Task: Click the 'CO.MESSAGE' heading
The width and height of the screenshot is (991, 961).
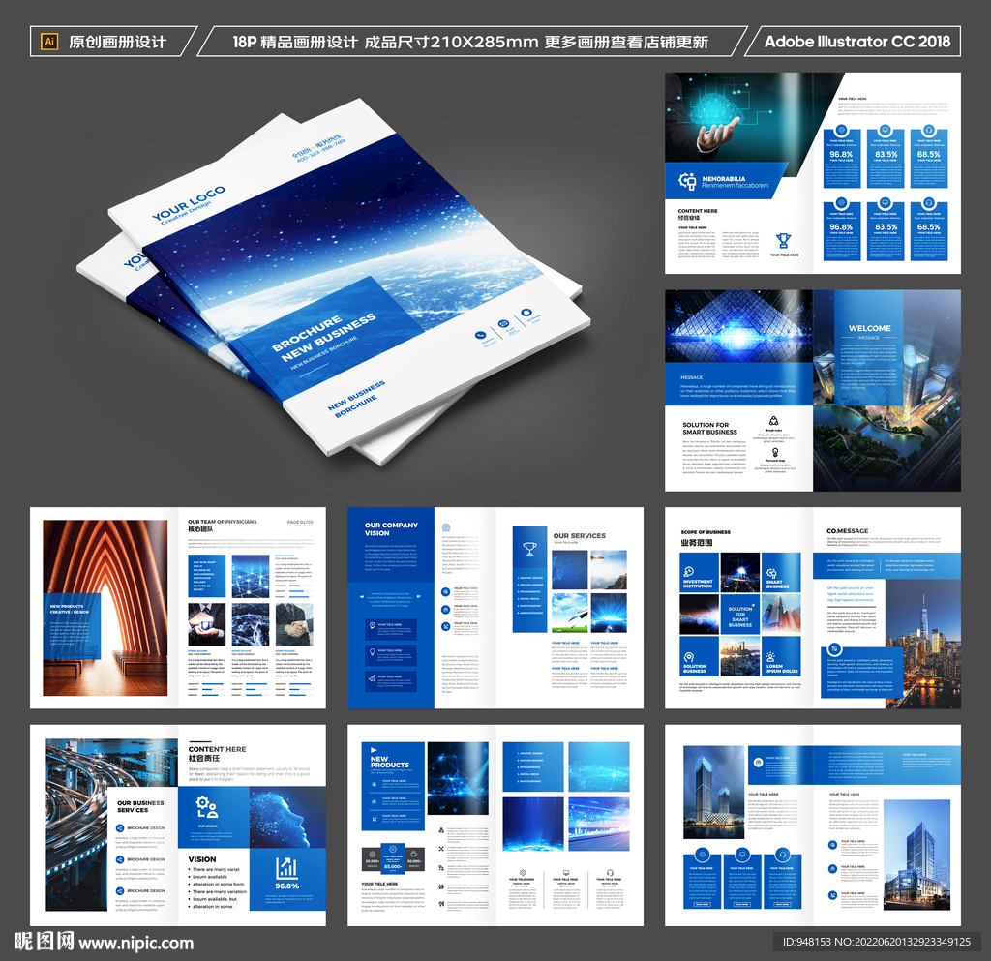Action: 848,531
